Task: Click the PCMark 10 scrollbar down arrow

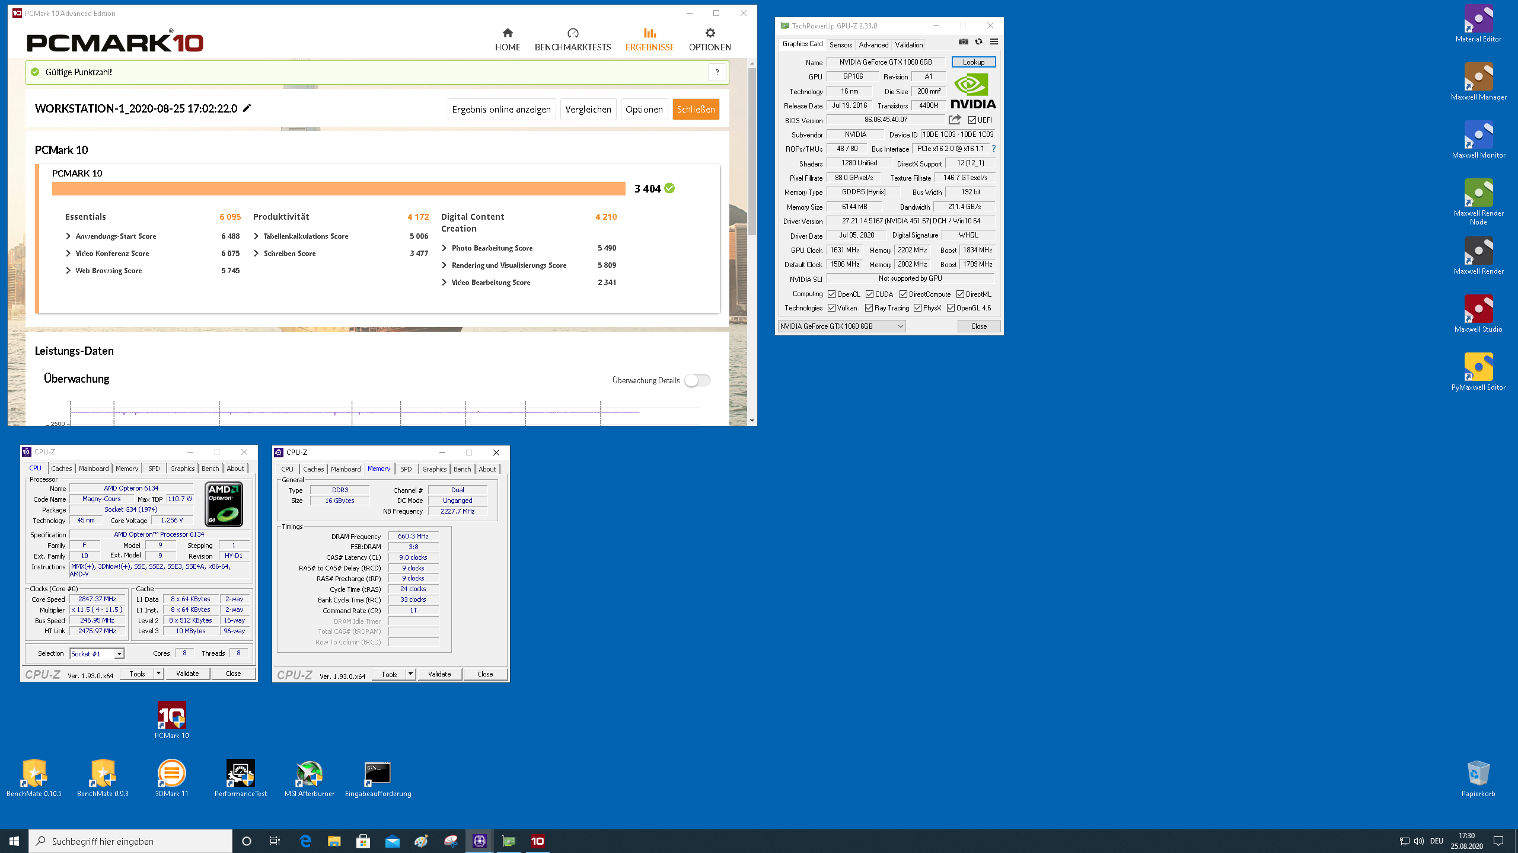Action: 752,421
